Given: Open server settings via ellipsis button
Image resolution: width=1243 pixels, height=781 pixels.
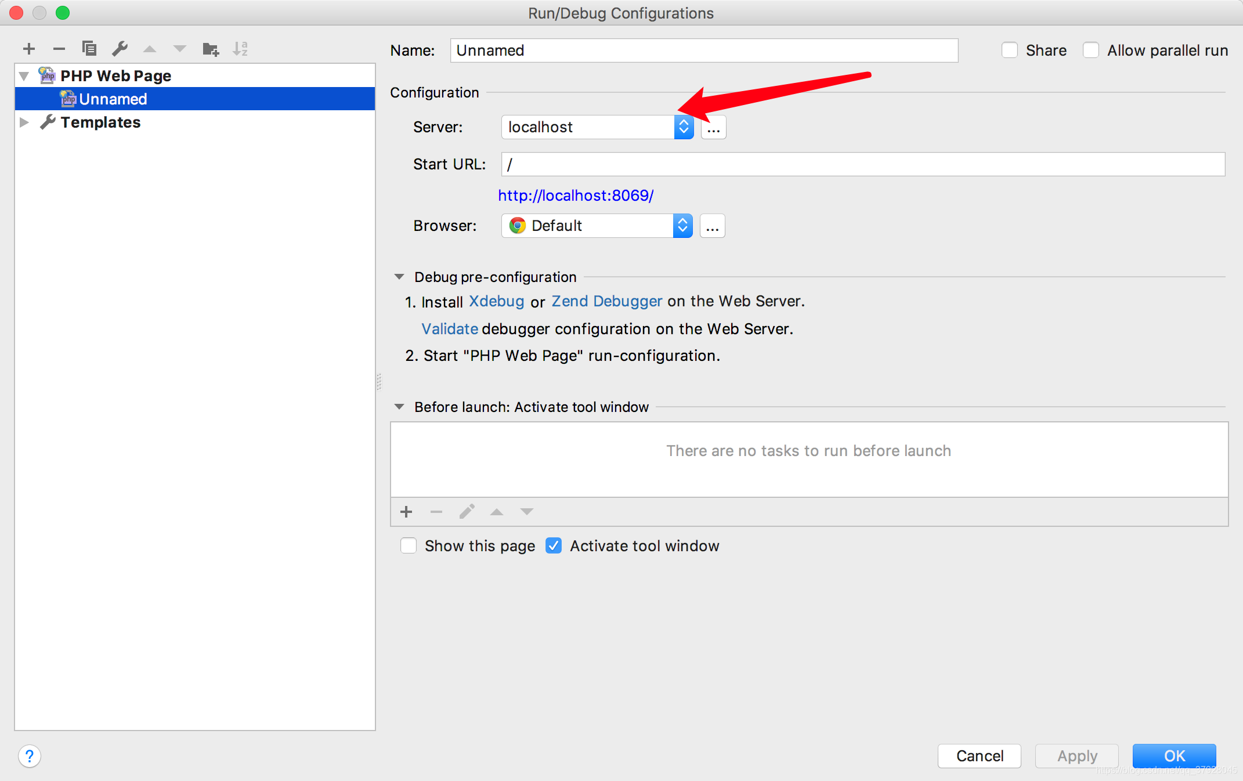Looking at the screenshot, I should [x=714, y=127].
